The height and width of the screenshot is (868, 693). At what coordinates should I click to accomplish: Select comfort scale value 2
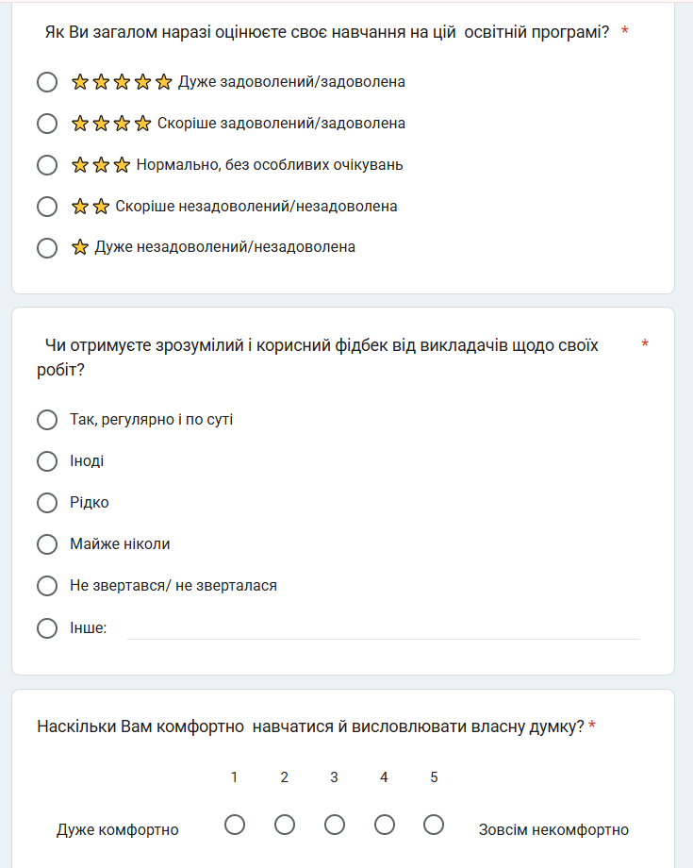[x=285, y=825]
